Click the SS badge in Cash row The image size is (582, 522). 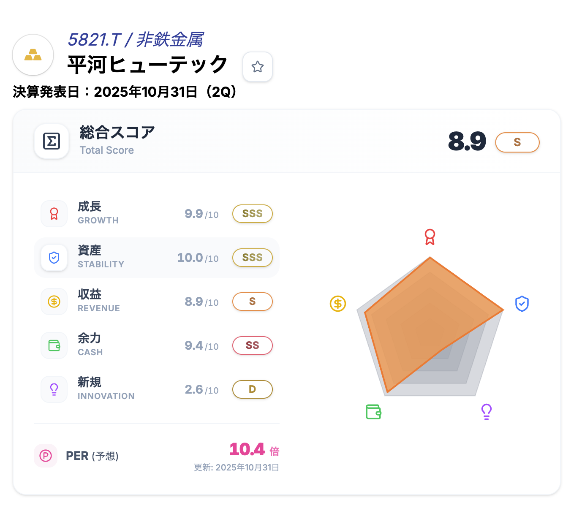point(252,345)
